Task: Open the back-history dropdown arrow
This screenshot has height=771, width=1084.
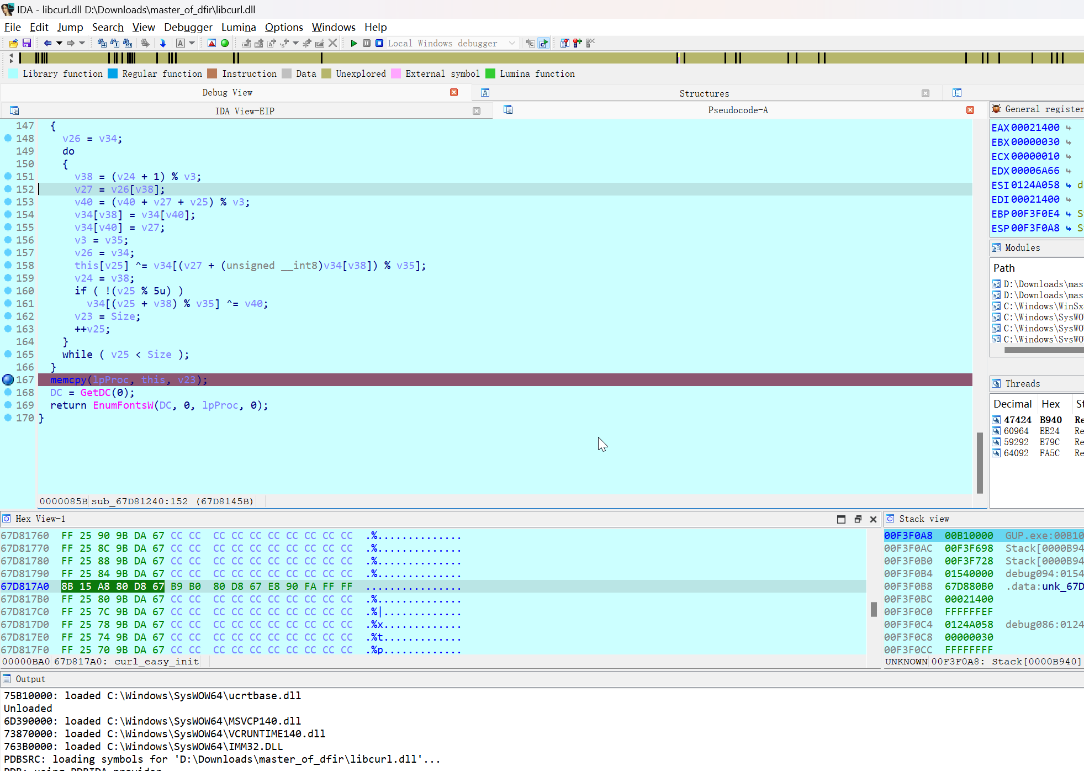Action: pos(59,43)
